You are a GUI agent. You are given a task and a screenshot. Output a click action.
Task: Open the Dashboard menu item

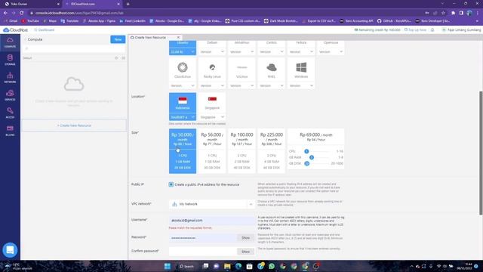(x=44, y=30)
